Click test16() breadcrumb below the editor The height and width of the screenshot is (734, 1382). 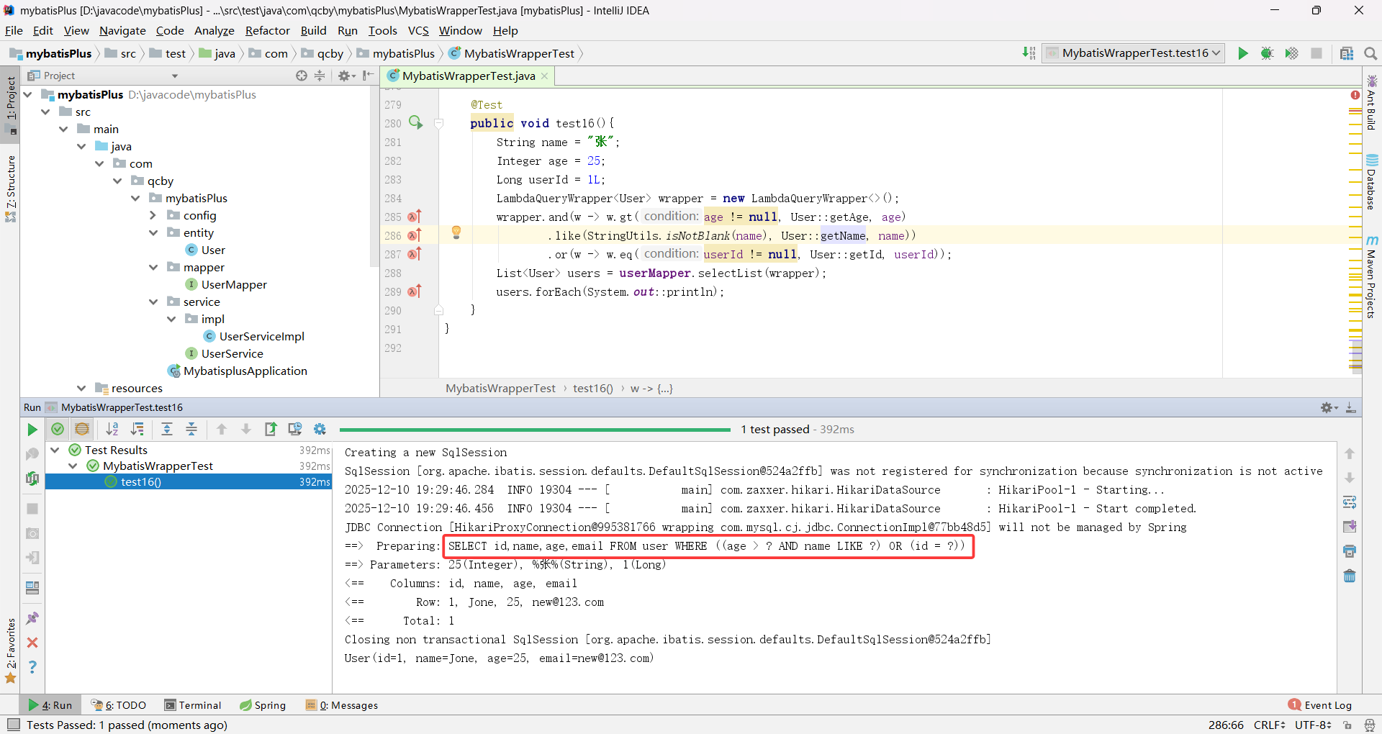coord(593,389)
